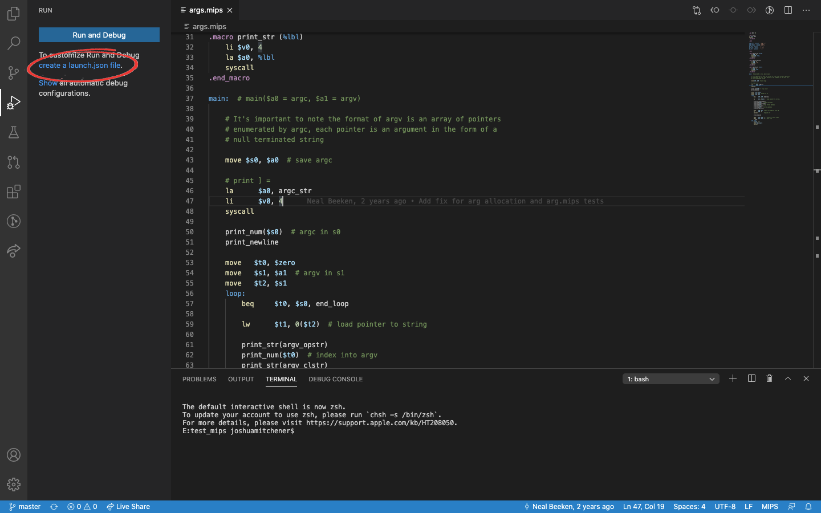Open the Live Share view in activity bar
Viewport: 821px width, 513px height.
14,251
